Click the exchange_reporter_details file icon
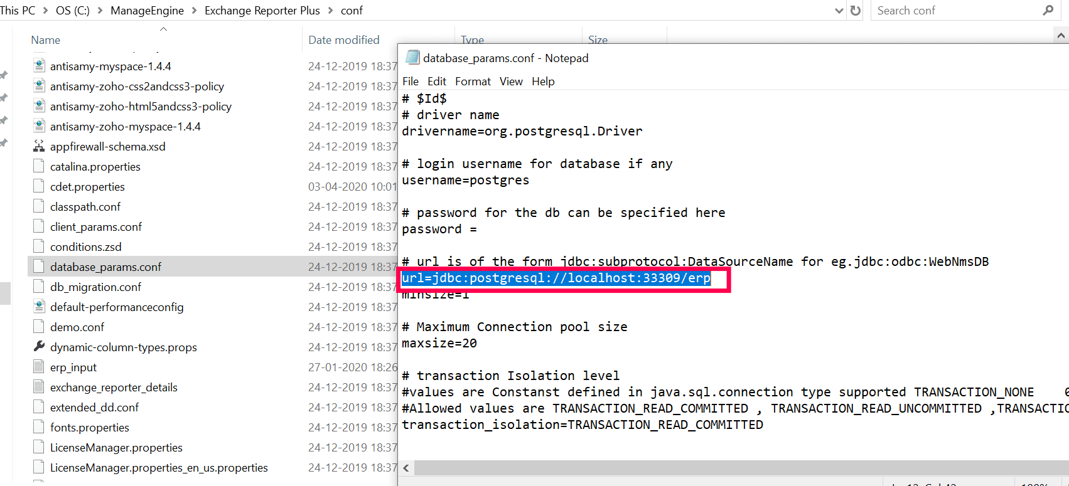The width and height of the screenshot is (1069, 486). pos(39,387)
